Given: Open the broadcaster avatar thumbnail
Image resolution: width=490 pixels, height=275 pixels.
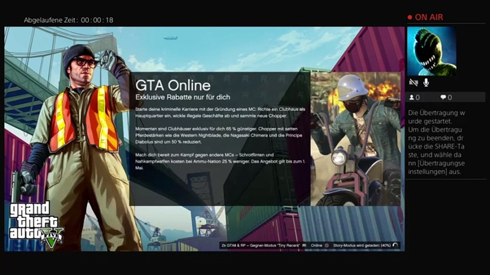Looking at the screenshot, I should pyautogui.click(x=431, y=51).
